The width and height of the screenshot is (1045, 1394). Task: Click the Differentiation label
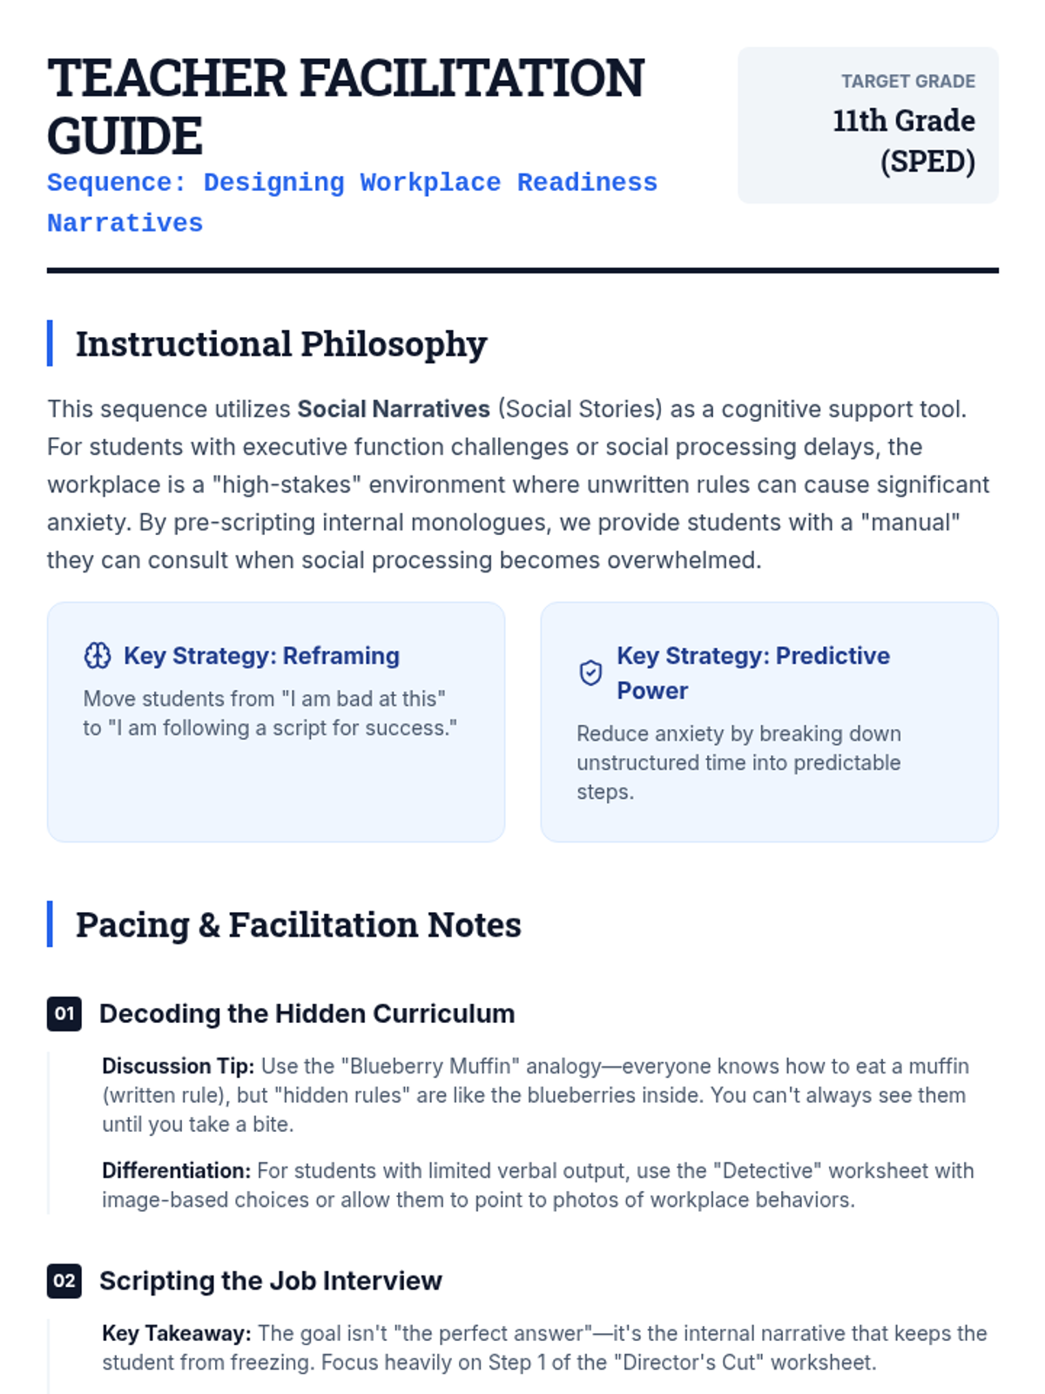pyautogui.click(x=176, y=1171)
